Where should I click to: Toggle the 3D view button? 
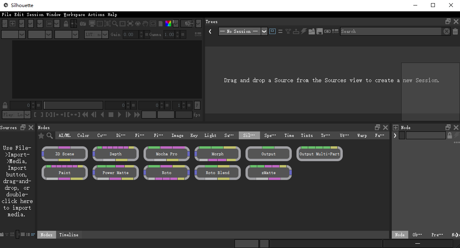(x=49, y=24)
